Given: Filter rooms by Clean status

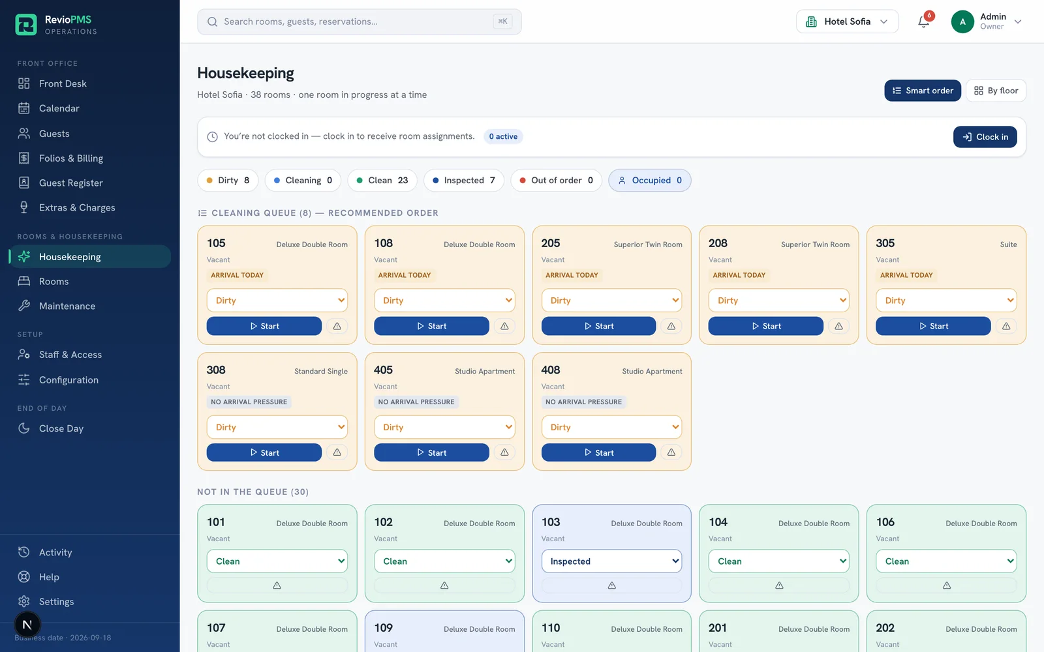Looking at the screenshot, I should pos(382,181).
